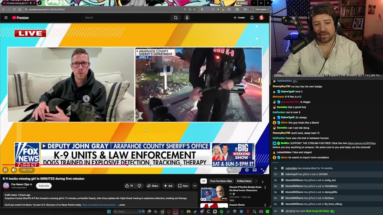The image size is (383, 215).
Task: Open the Ocean's Eleven video title
Action: tap(237, 205)
